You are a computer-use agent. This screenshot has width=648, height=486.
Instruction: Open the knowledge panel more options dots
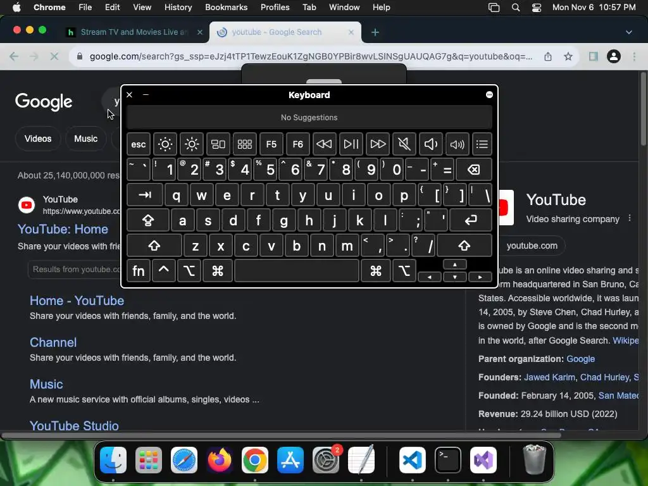tap(630, 218)
